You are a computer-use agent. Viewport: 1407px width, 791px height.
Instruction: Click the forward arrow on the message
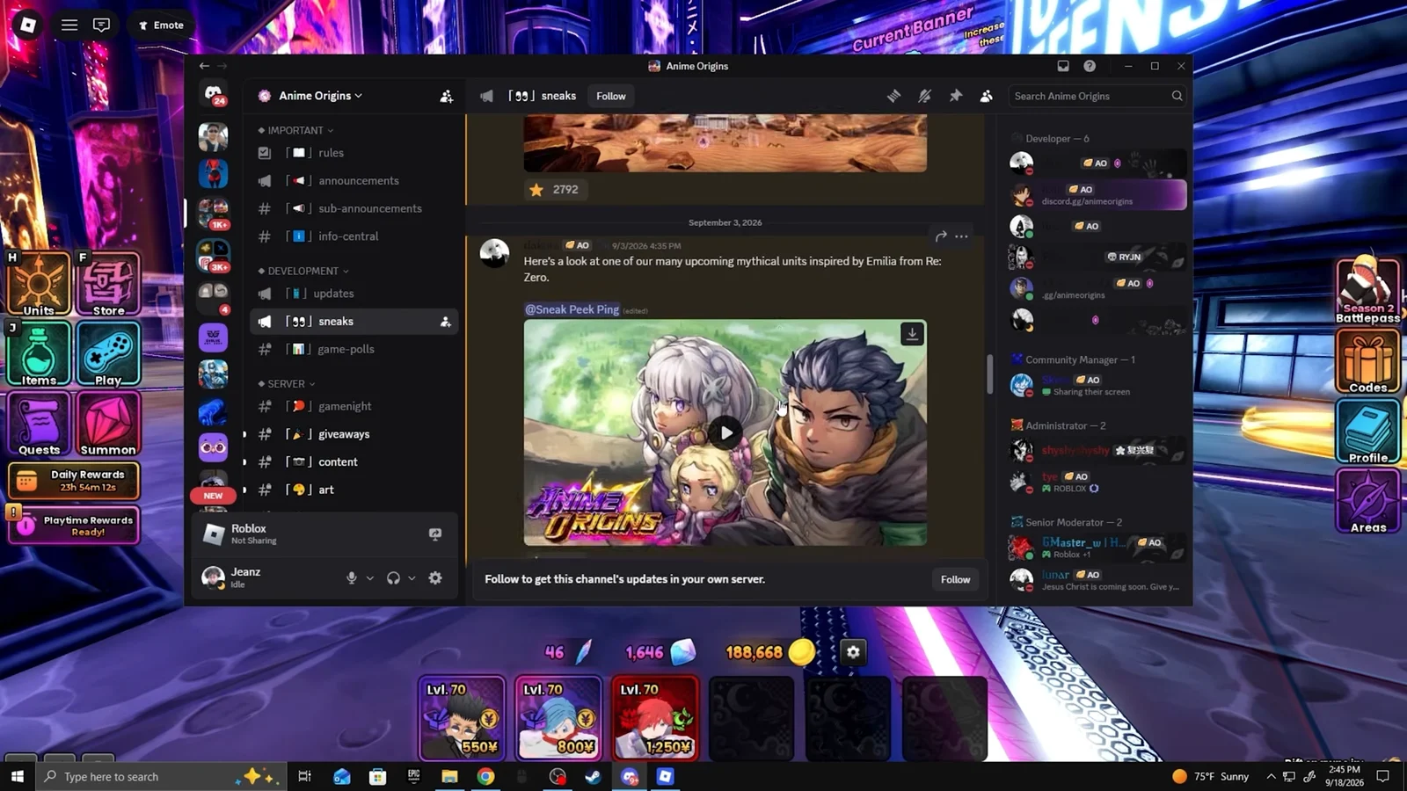click(941, 236)
